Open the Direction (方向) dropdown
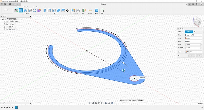Image resolution: width=204 pixels, height=110 pixels. pos(194,38)
